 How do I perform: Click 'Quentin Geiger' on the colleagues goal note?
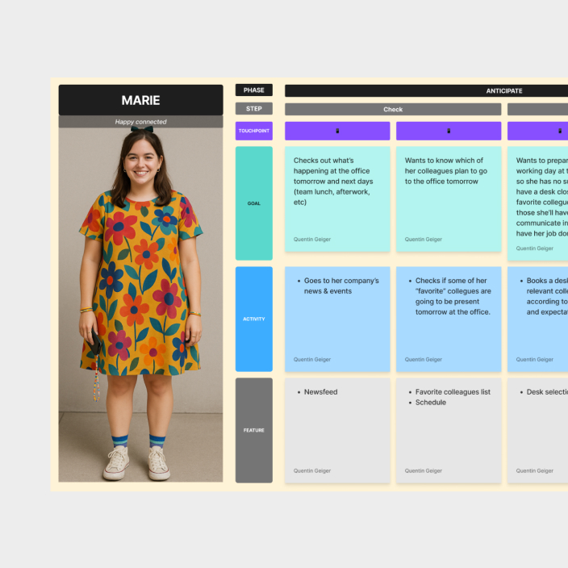pos(423,240)
